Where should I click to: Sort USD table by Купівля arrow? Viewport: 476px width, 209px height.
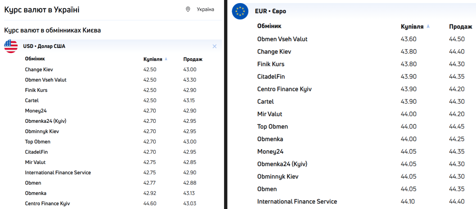tap(166, 59)
